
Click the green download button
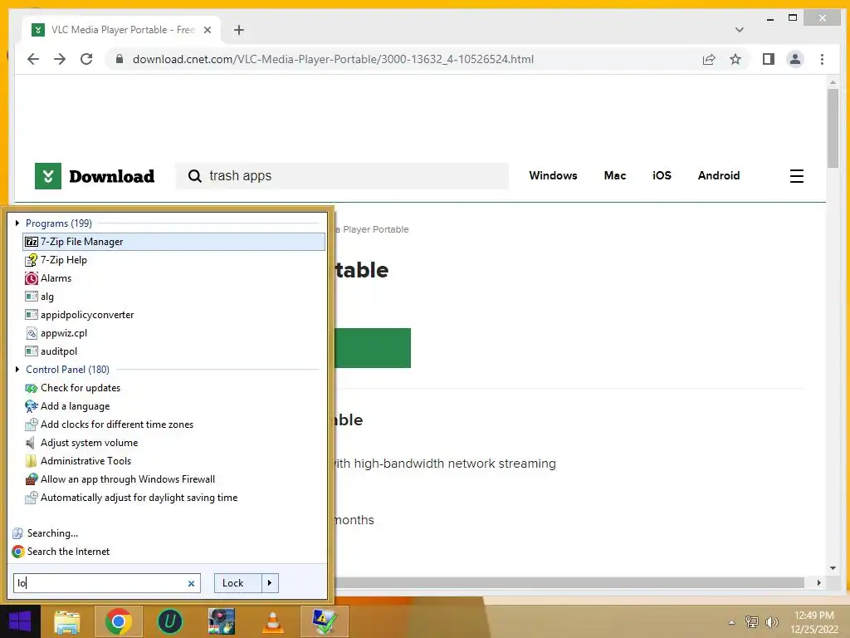pyautogui.click(x=373, y=348)
